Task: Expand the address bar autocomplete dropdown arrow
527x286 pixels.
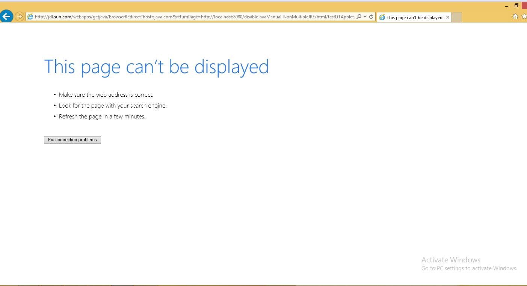Action: coord(365,17)
